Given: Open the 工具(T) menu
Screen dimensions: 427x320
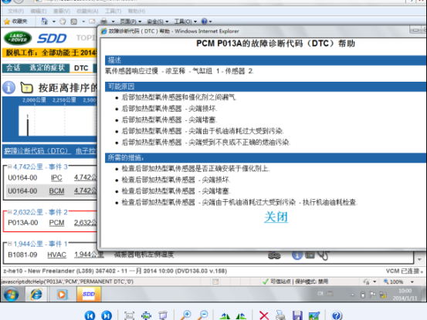Looking at the screenshot, I should pos(113,11).
